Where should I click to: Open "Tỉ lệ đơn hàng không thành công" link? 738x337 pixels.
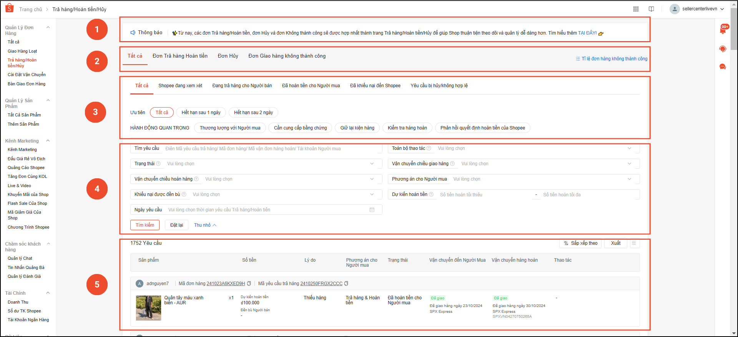tap(612, 59)
